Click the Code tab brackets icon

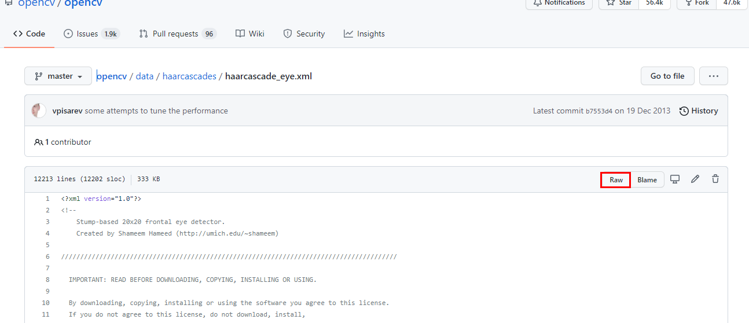click(x=18, y=34)
